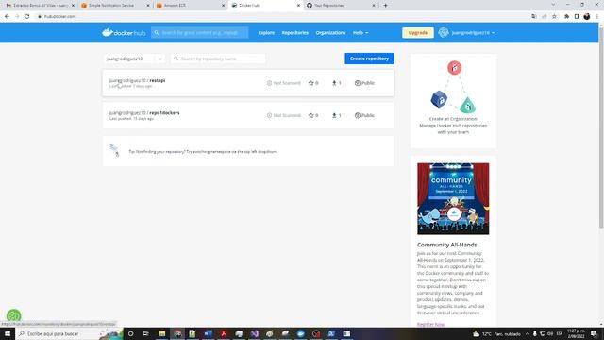This screenshot has width=604, height=340.
Task: Open the Word icon in taskbar
Action: point(208,333)
